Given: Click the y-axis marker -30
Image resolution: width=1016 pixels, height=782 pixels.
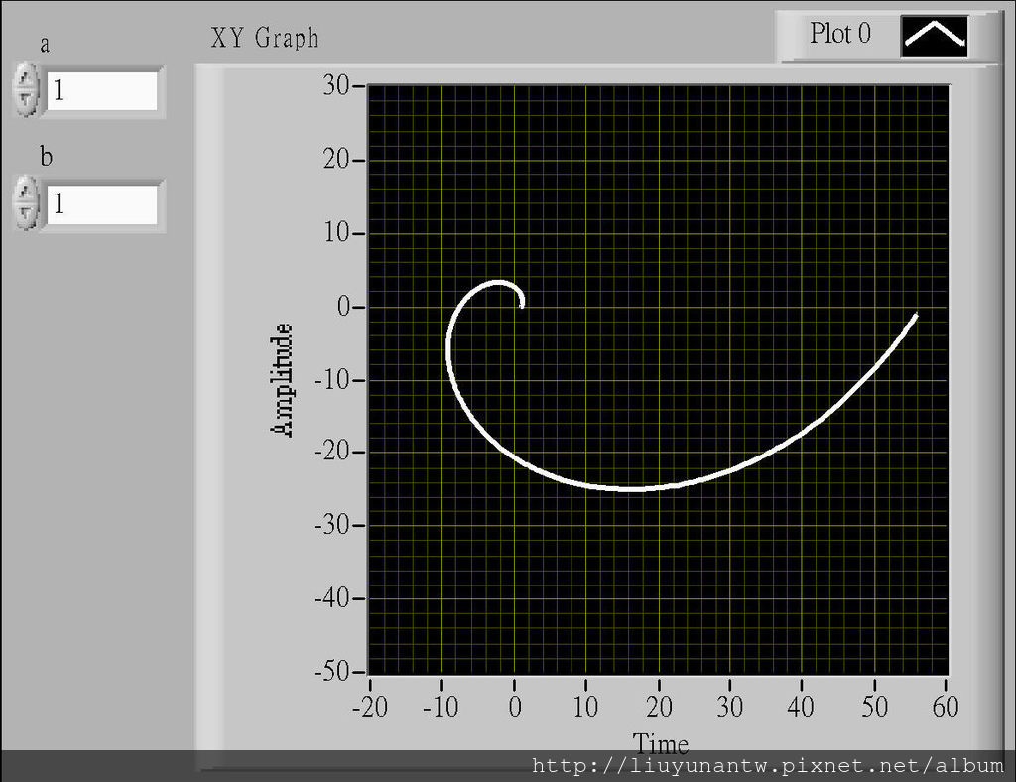Looking at the screenshot, I should 332,525.
